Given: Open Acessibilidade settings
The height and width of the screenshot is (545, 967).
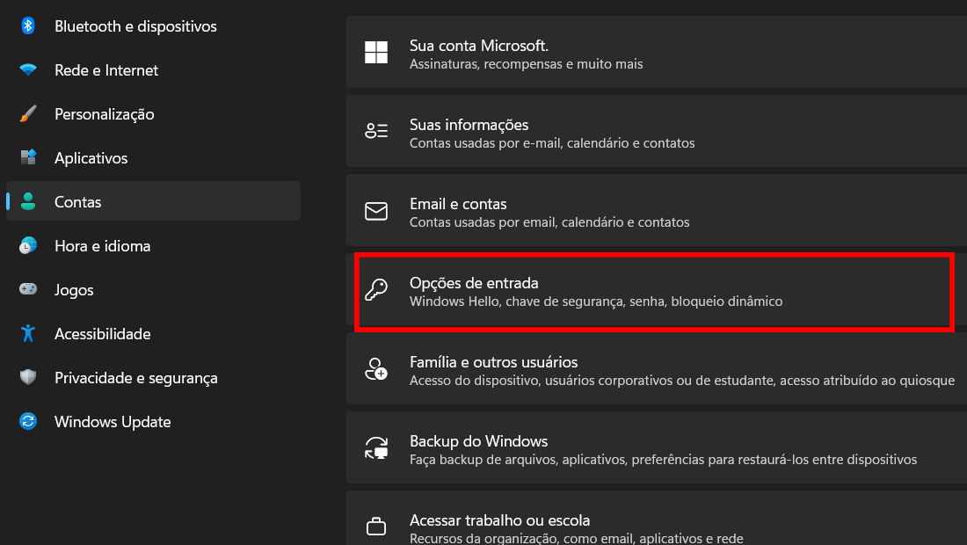Looking at the screenshot, I should pos(153,333).
